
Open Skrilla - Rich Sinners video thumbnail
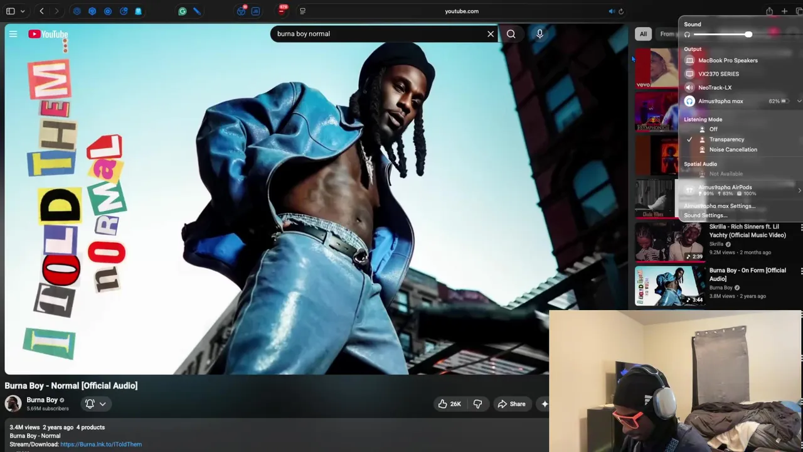669,242
